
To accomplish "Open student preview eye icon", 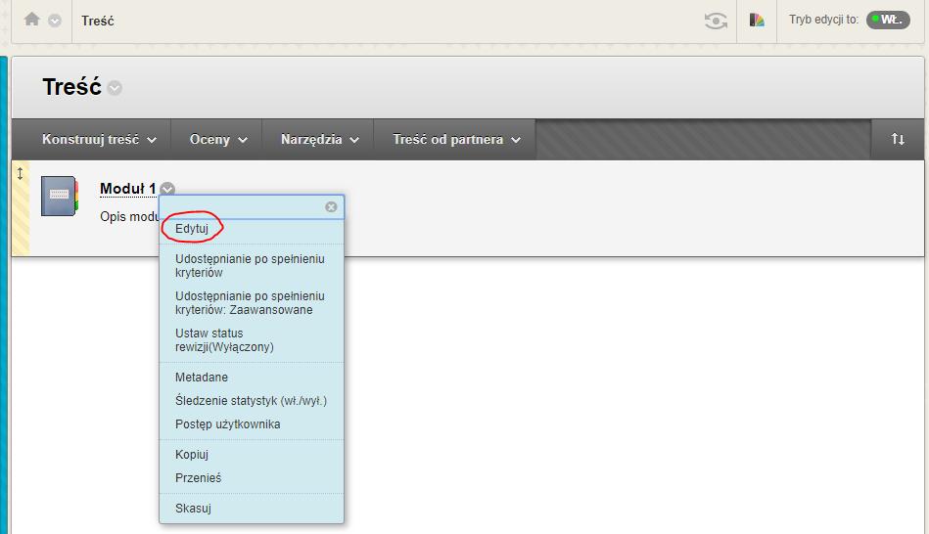I will [716, 21].
